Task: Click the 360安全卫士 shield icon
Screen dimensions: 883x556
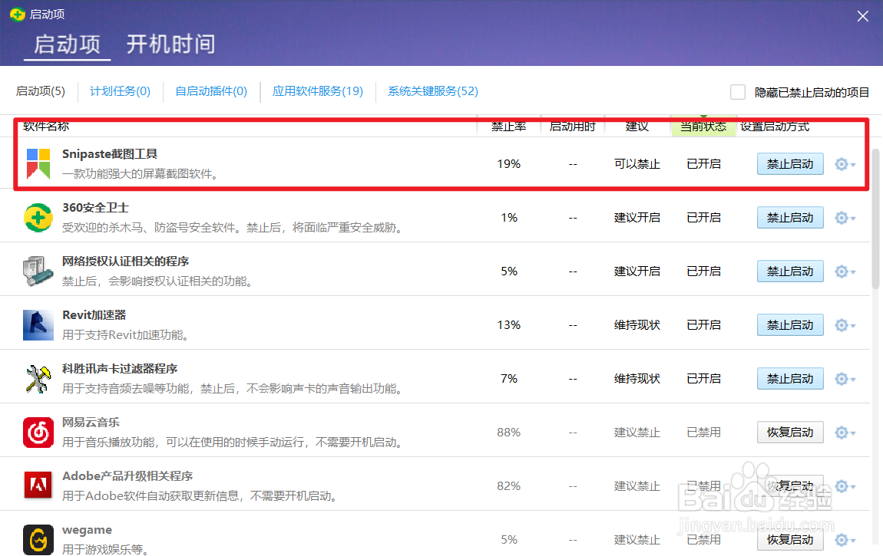Action: click(x=38, y=218)
